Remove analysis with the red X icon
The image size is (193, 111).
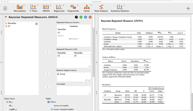pos(90,17)
